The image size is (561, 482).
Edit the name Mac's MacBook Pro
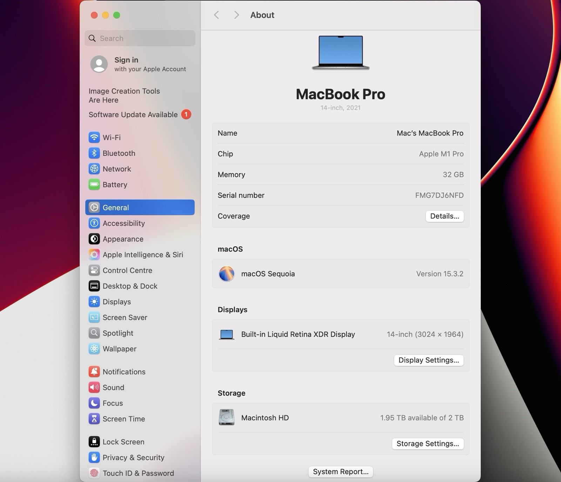[x=430, y=133]
